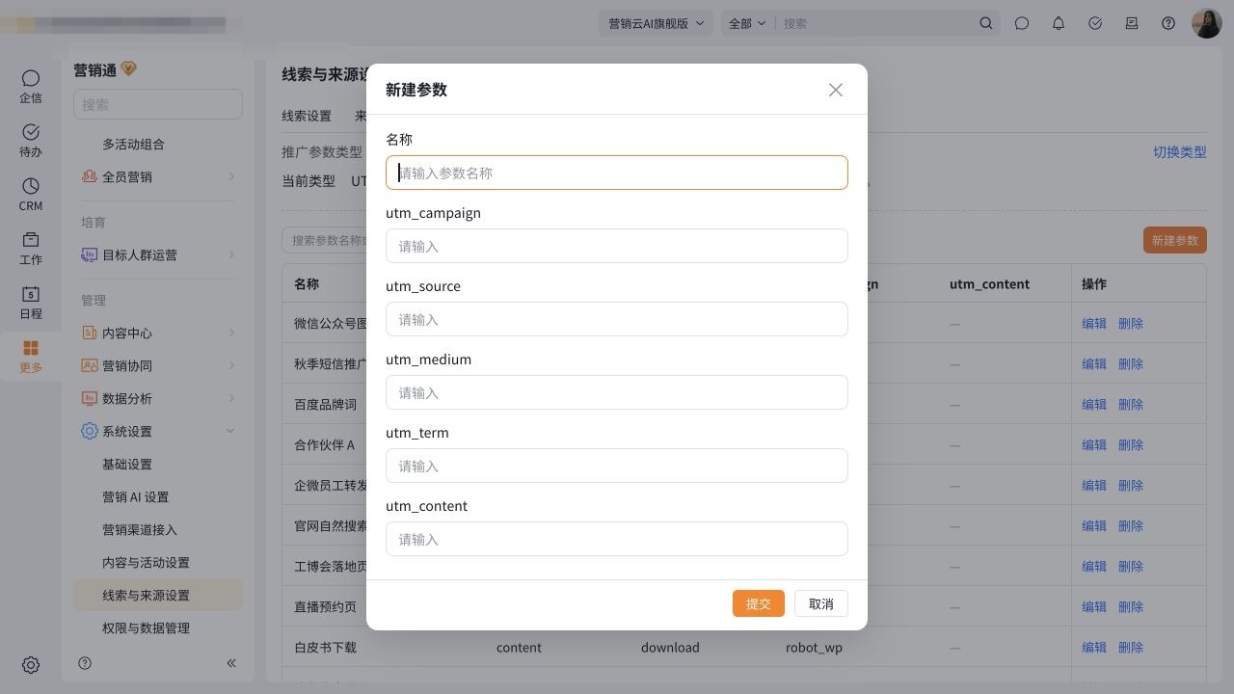Click 提交 button in dialog
The image size is (1234, 694).
coord(759,603)
